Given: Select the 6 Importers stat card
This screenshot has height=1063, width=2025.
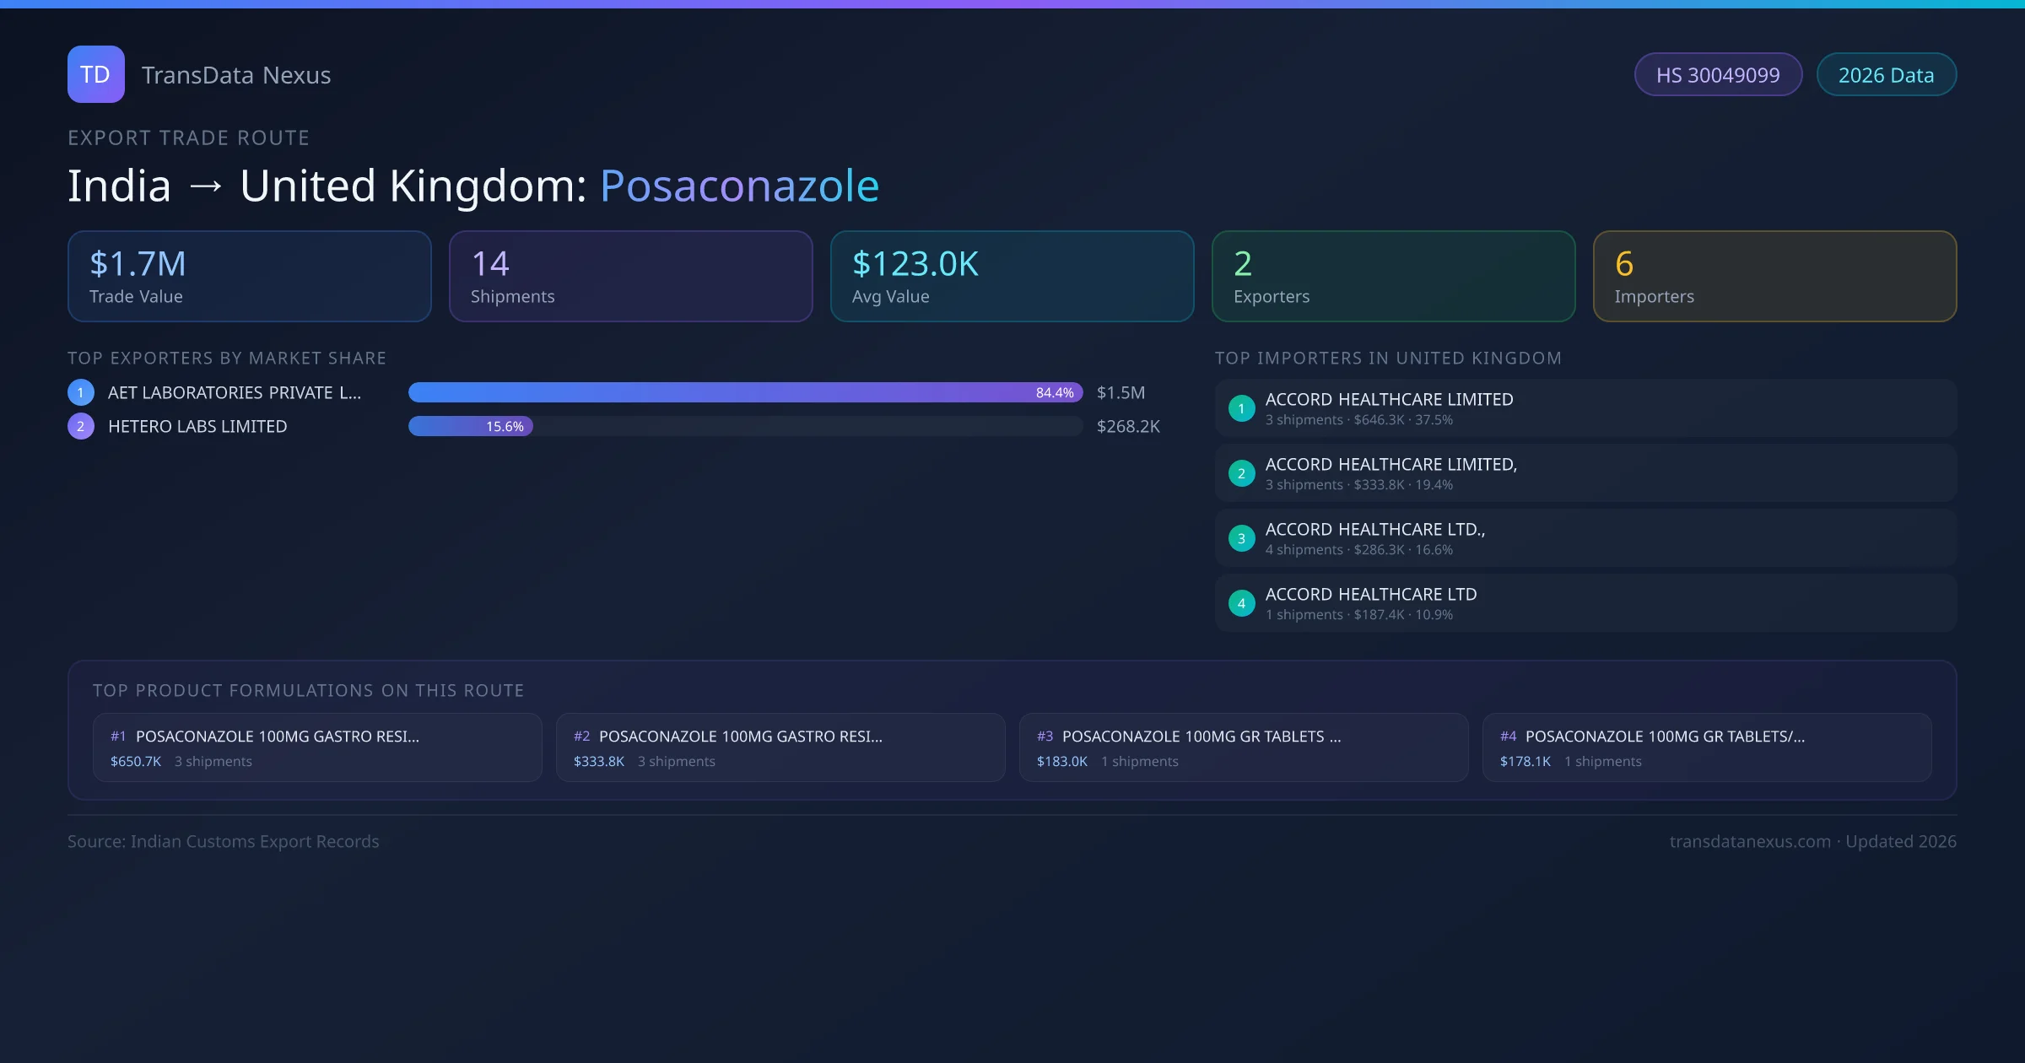Looking at the screenshot, I should 1774,277.
